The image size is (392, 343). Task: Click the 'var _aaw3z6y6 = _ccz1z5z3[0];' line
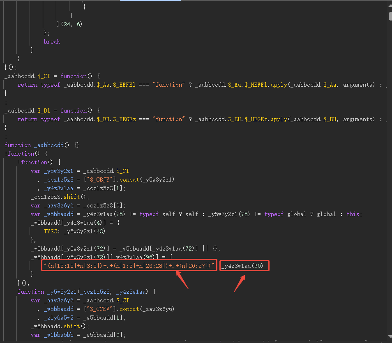pos(78,205)
